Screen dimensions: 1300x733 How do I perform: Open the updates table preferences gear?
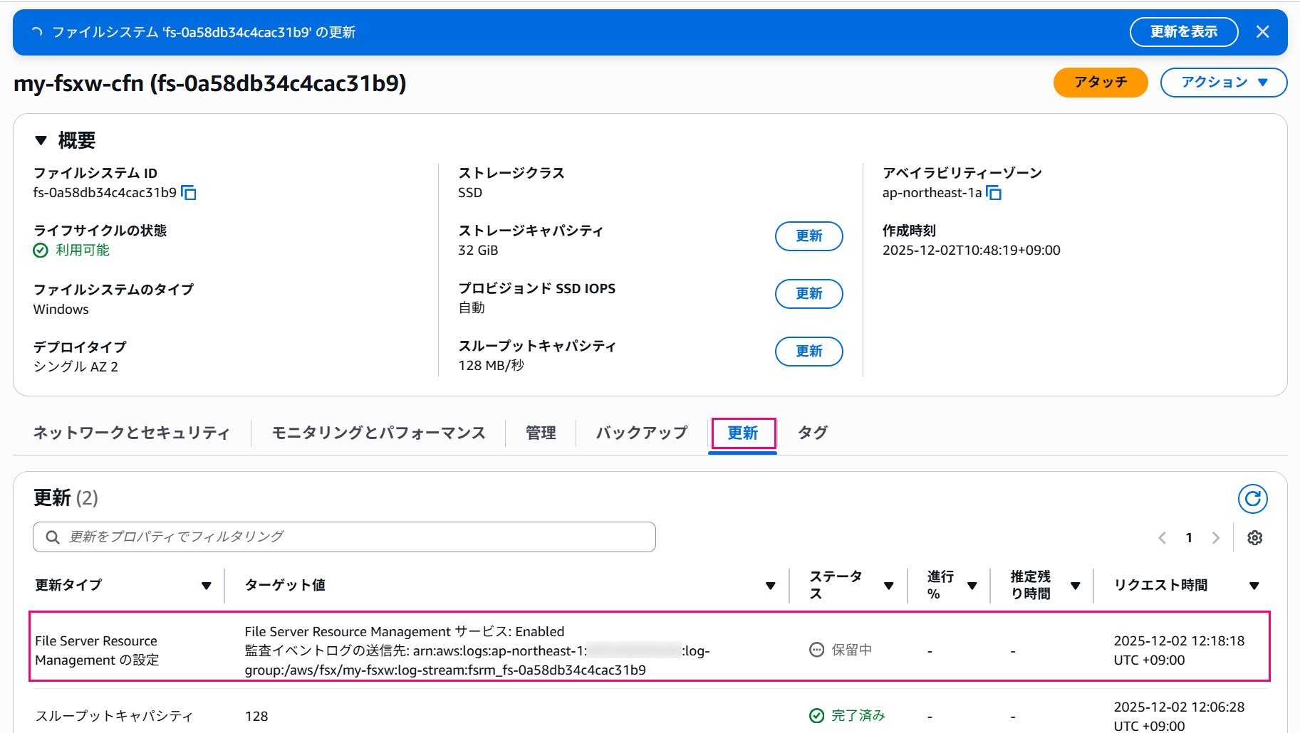point(1254,537)
